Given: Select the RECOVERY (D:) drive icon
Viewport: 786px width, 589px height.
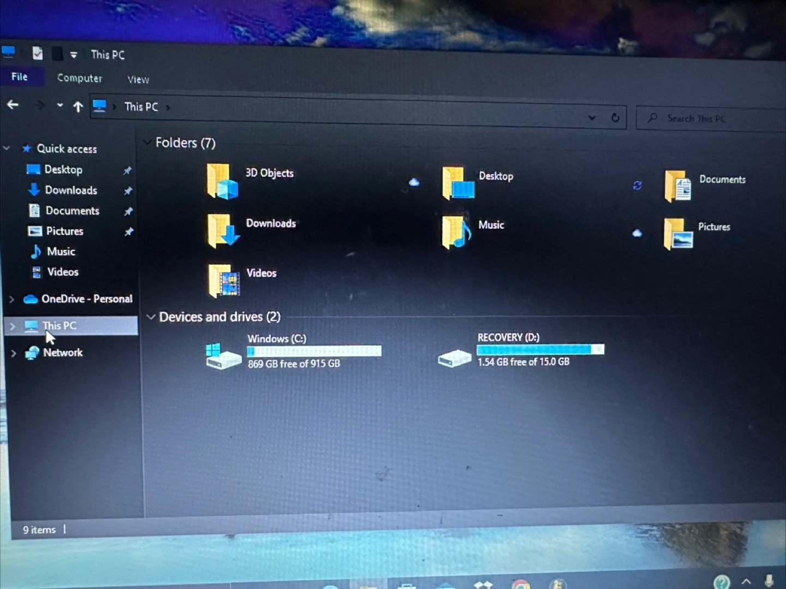Looking at the screenshot, I should coord(454,359).
